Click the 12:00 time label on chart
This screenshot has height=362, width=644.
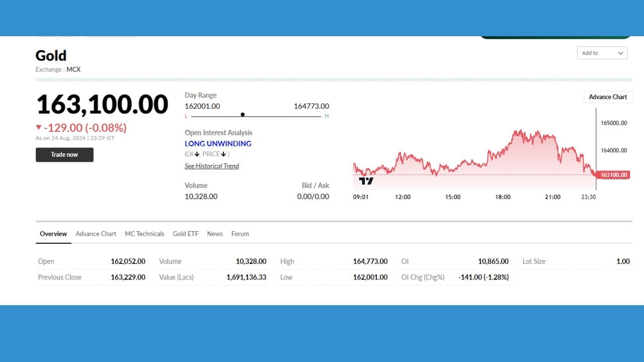point(403,197)
